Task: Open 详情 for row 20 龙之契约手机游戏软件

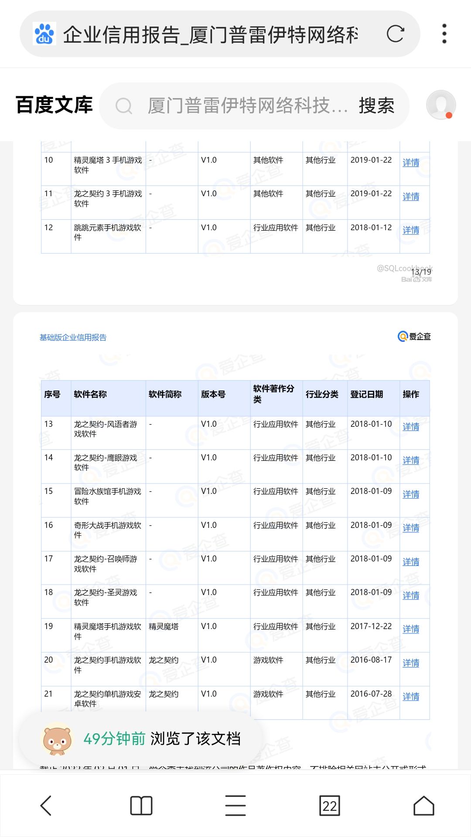Action: pos(411,663)
